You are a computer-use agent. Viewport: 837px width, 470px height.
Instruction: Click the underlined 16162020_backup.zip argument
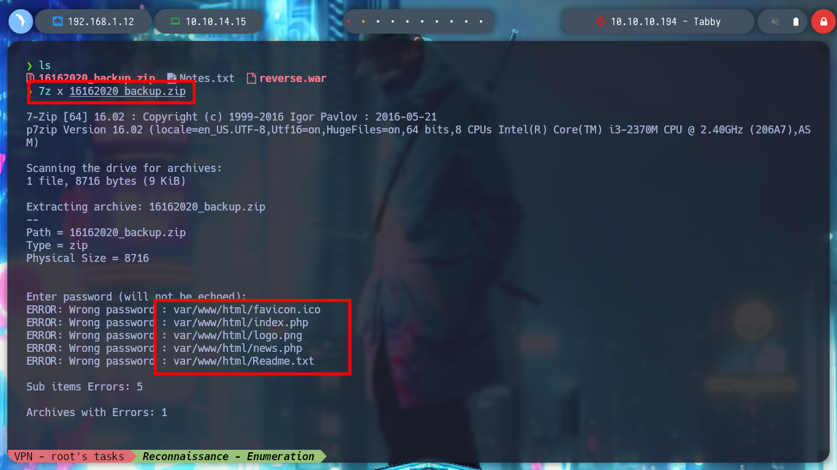[x=127, y=91]
